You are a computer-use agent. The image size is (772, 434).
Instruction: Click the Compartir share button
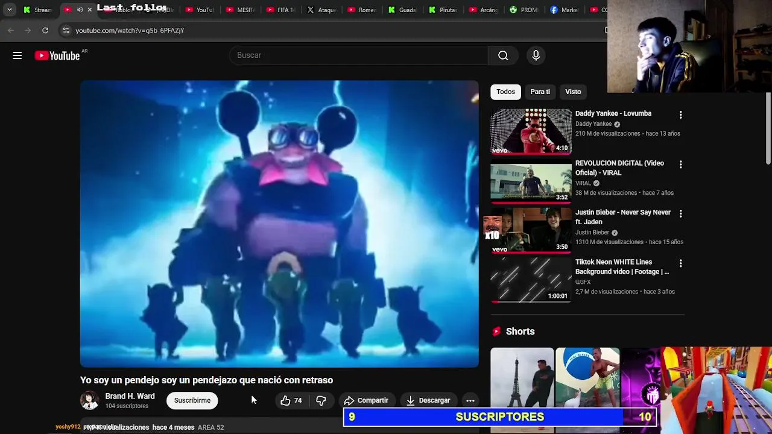[366, 400]
